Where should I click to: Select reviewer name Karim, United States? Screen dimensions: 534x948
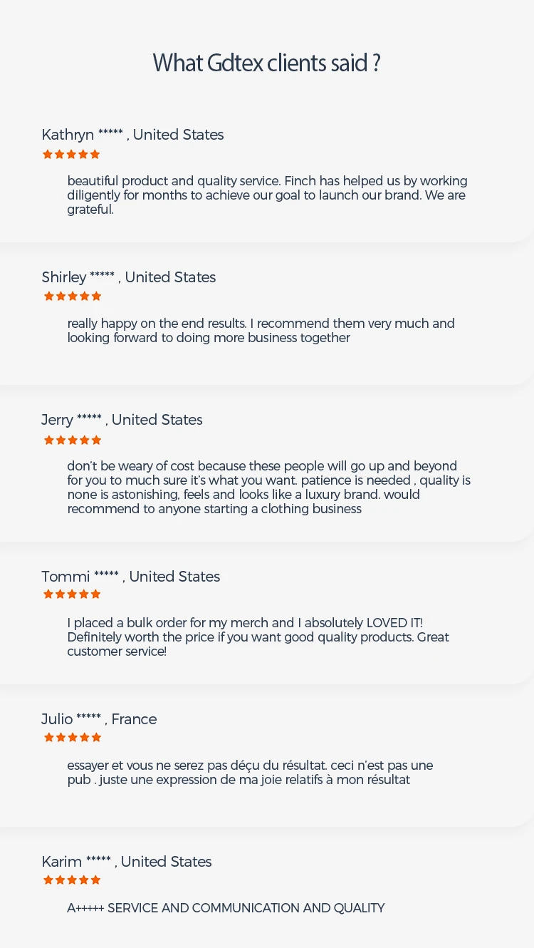click(126, 862)
